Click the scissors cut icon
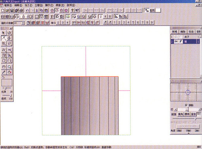Screen dimensions: 202x149 tap(37, 10)
